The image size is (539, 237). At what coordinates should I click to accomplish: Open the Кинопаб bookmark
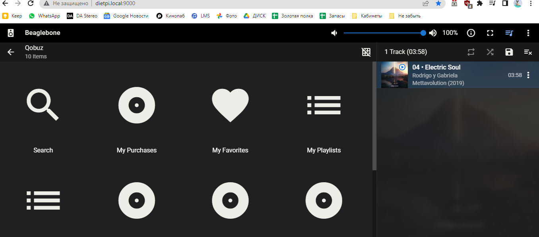tap(171, 16)
